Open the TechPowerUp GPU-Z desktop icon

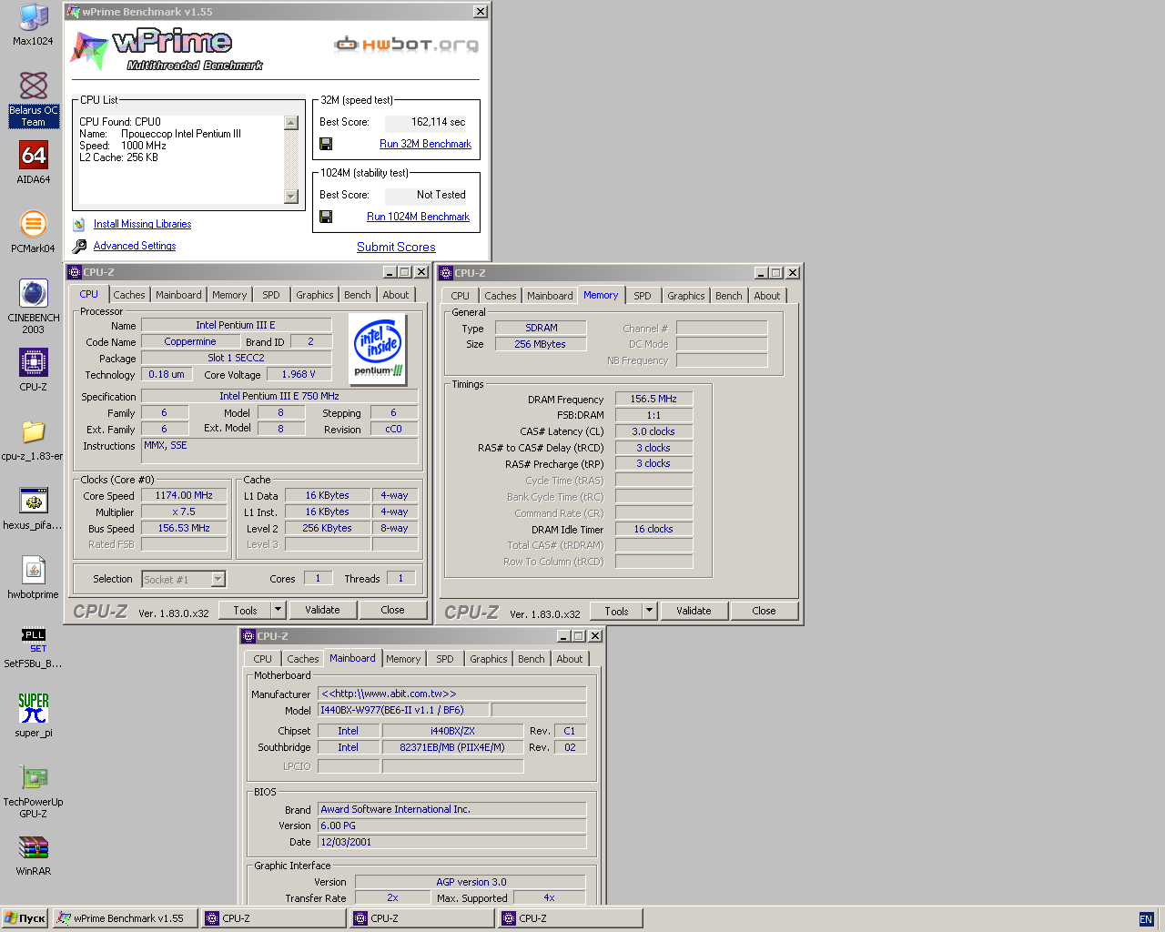(34, 790)
